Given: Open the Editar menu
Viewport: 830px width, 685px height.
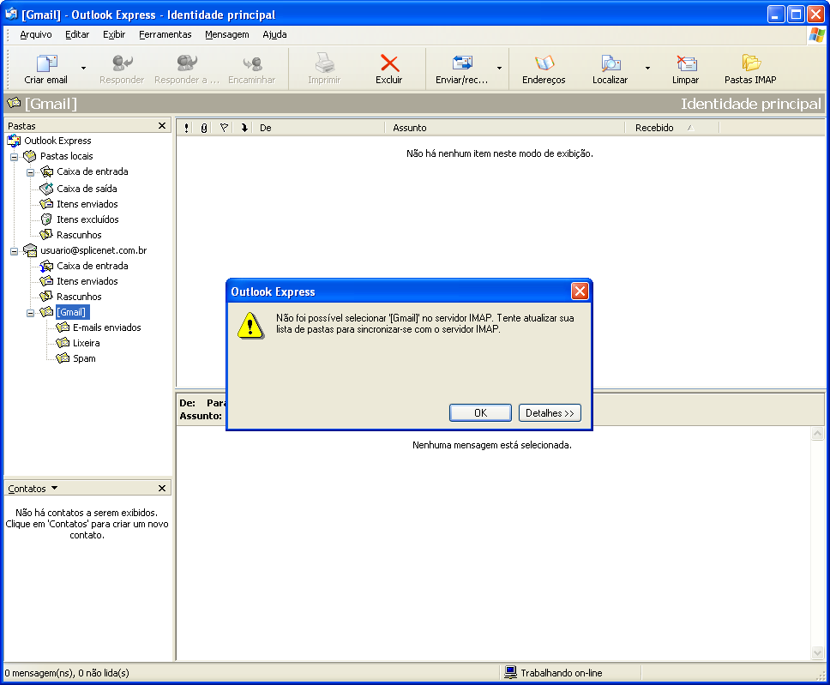Looking at the screenshot, I should (77, 34).
